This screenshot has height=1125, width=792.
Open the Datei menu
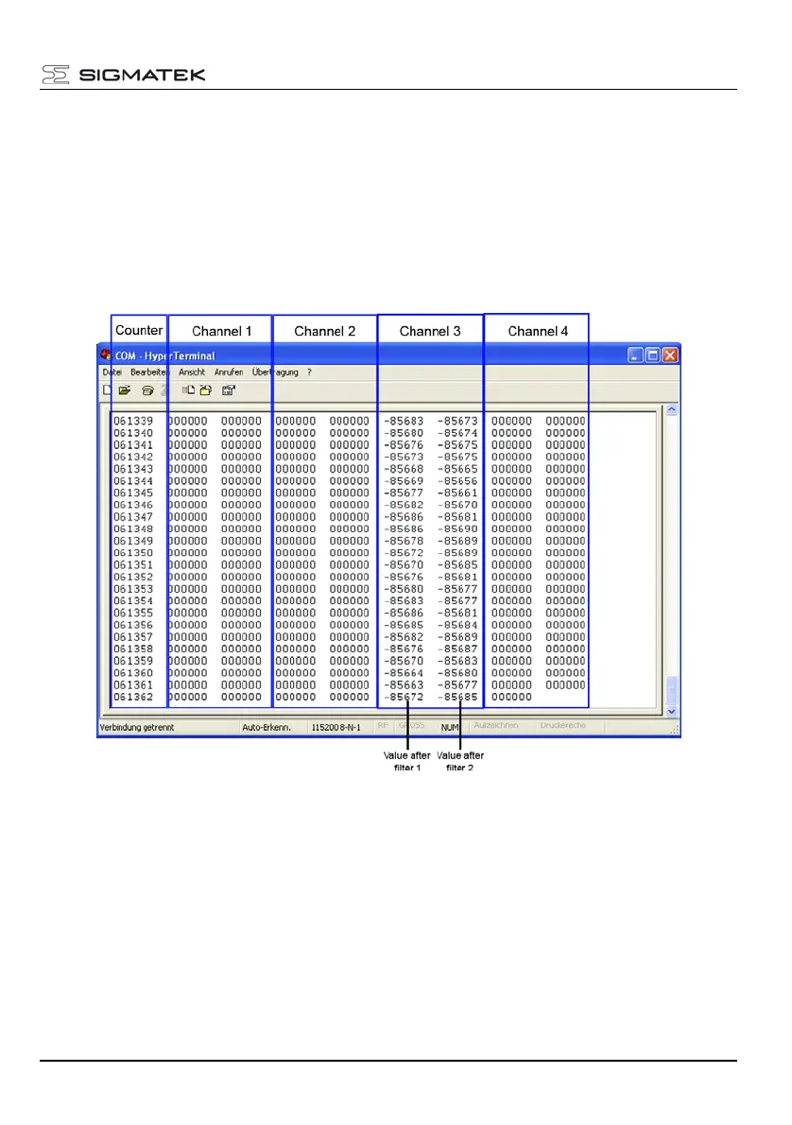tap(112, 372)
